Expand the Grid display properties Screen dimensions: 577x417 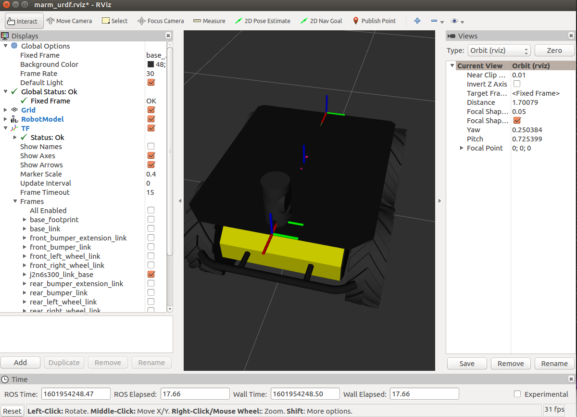(x=5, y=110)
